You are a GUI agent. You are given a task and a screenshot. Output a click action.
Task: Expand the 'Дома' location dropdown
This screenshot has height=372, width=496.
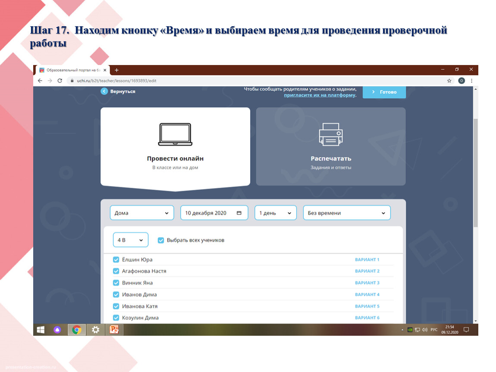[142, 213]
